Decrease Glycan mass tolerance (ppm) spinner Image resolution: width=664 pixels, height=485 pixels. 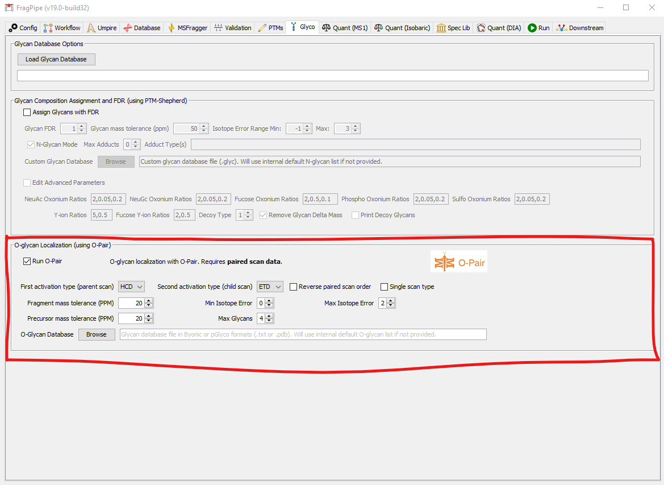coord(204,131)
